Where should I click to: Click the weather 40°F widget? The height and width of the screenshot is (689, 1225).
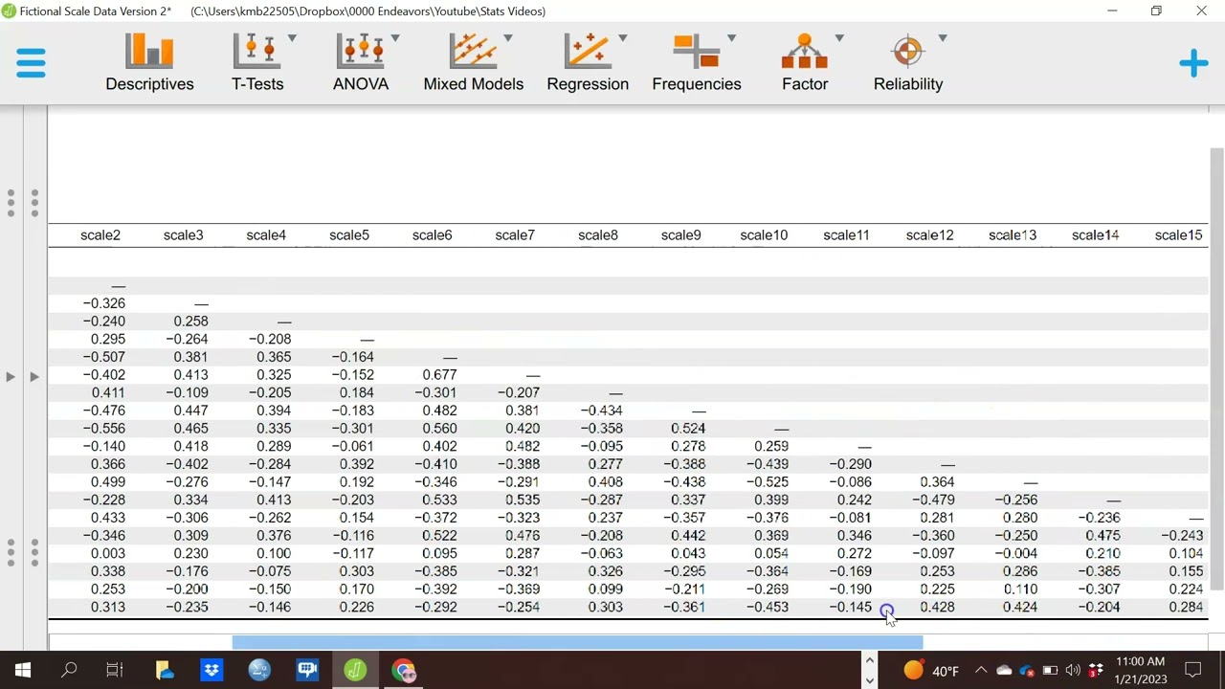[930, 671]
